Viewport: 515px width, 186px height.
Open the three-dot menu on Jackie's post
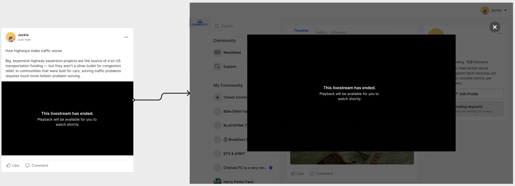point(126,37)
